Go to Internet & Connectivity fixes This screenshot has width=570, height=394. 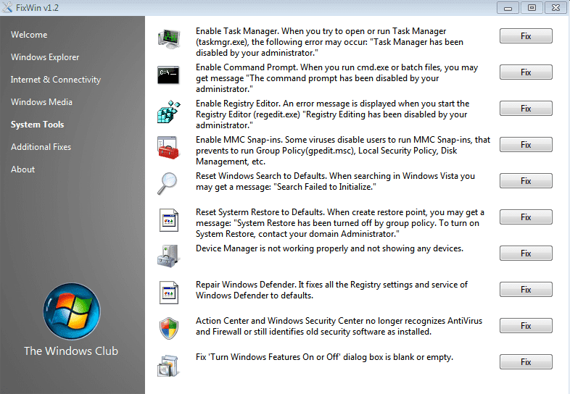click(56, 80)
